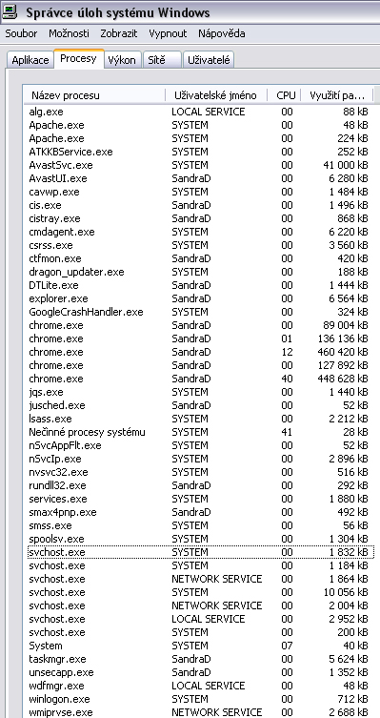Screen dimensions: 380x718
Task: Select Nečinné procesy systému row
Action: click(x=201, y=432)
